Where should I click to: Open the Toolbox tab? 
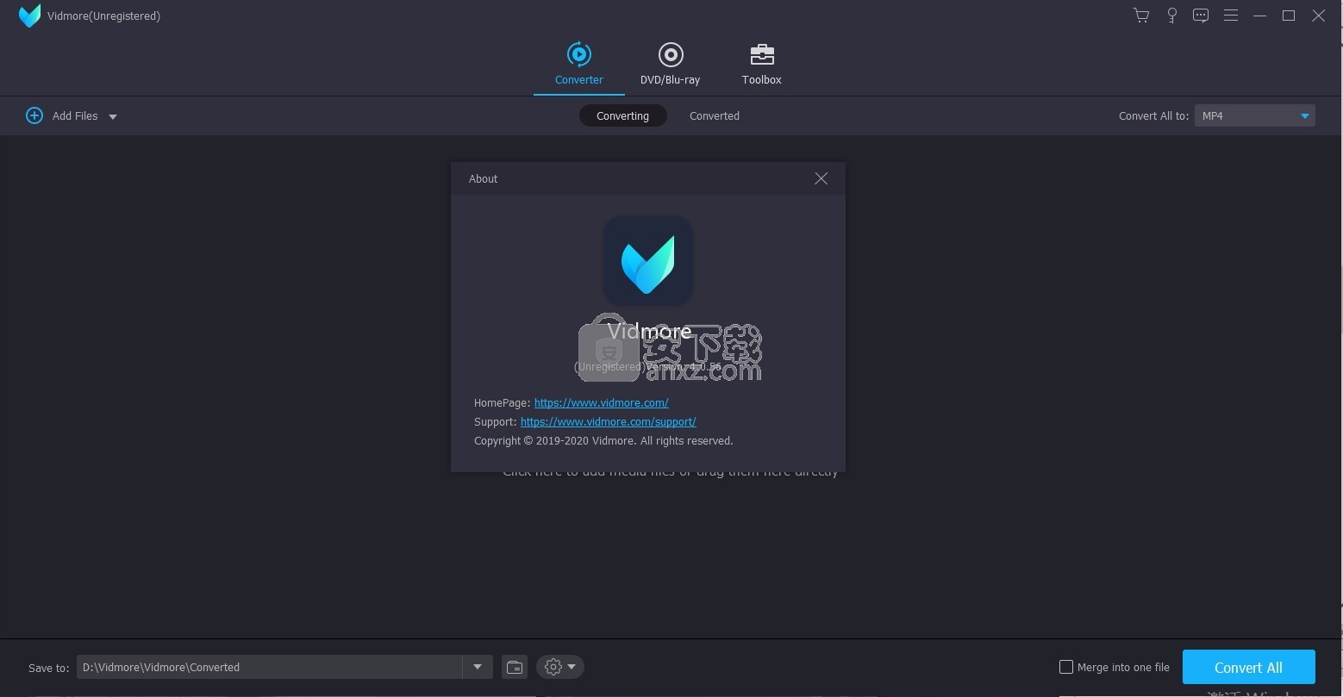point(762,65)
